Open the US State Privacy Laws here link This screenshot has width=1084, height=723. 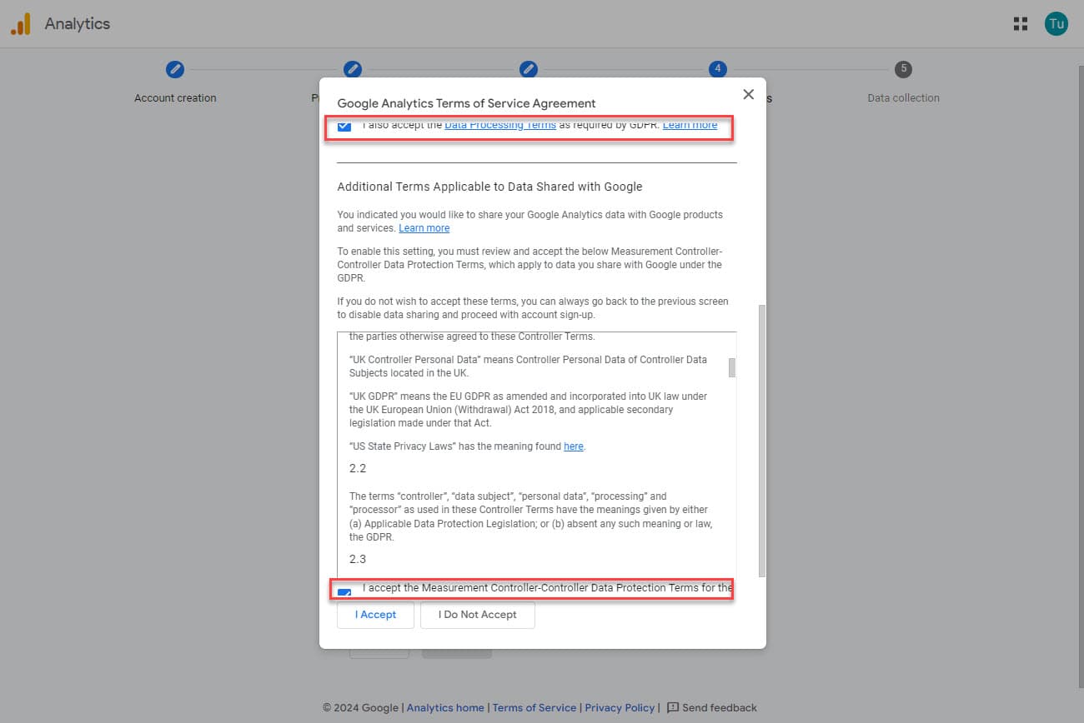click(x=574, y=446)
